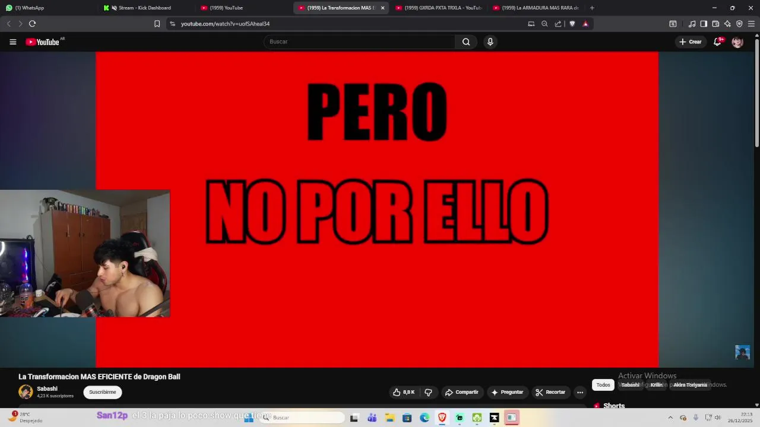
Task: Open media control music note icon
Action: (692, 24)
